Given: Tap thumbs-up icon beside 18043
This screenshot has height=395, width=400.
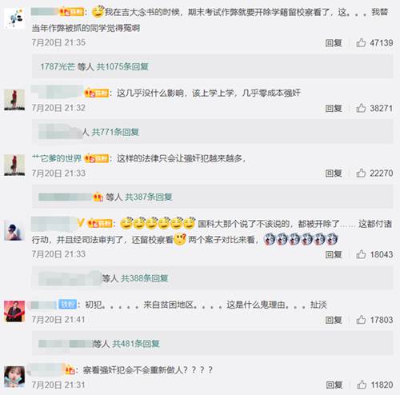Looking at the screenshot, I should (361, 254).
